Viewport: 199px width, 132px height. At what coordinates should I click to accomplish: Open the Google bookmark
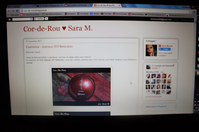pos(95,14)
